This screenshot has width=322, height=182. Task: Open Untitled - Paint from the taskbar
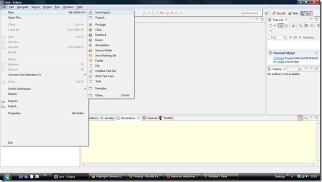tap(220, 176)
